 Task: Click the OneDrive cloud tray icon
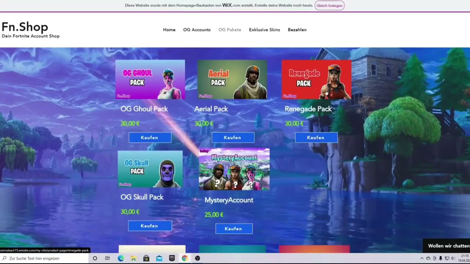(428, 258)
